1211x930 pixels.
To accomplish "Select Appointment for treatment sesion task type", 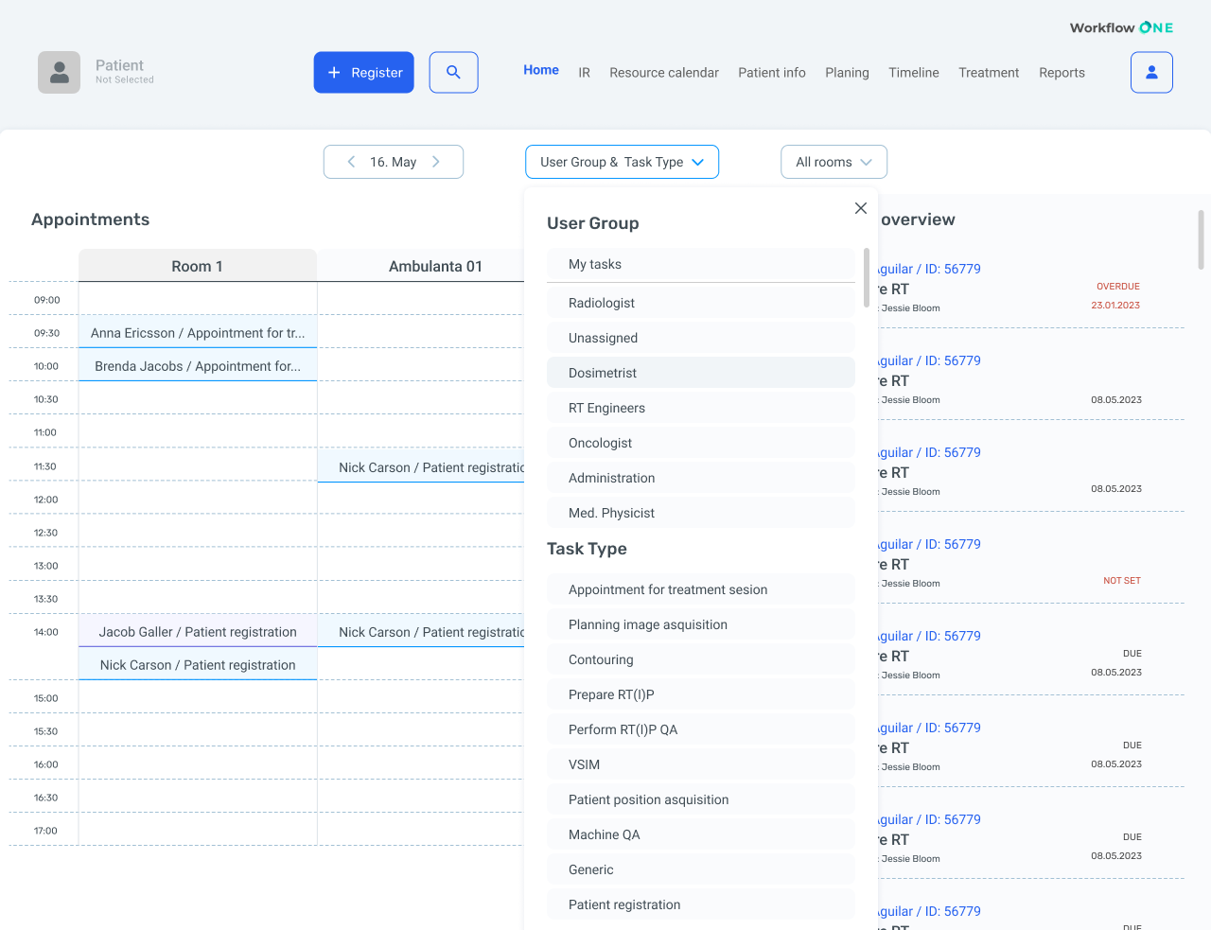I will tap(701, 589).
